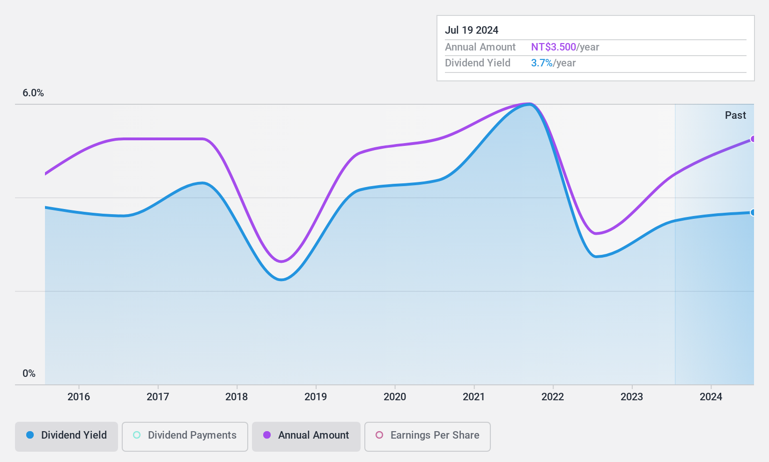The image size is (769, 462).
Task: Click the Past region label
Action: coord(735,115)
